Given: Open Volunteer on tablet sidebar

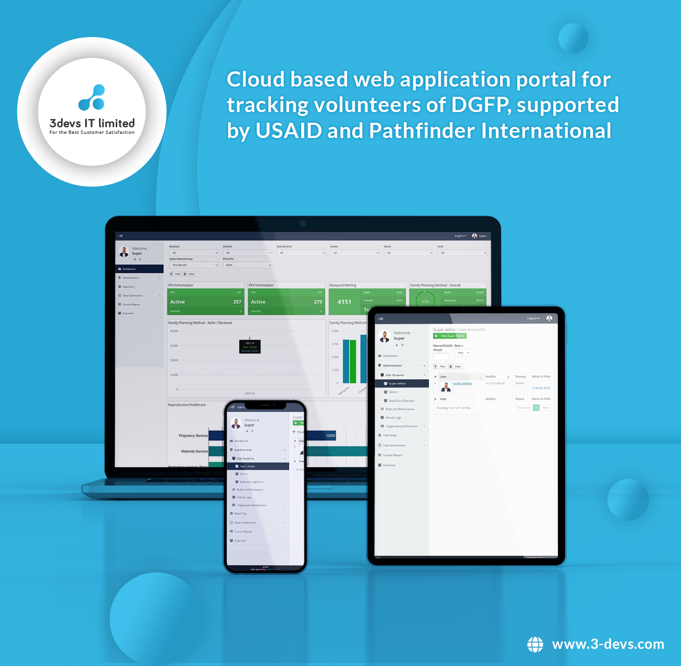Looking at the screenshot, I should point(402,465).
